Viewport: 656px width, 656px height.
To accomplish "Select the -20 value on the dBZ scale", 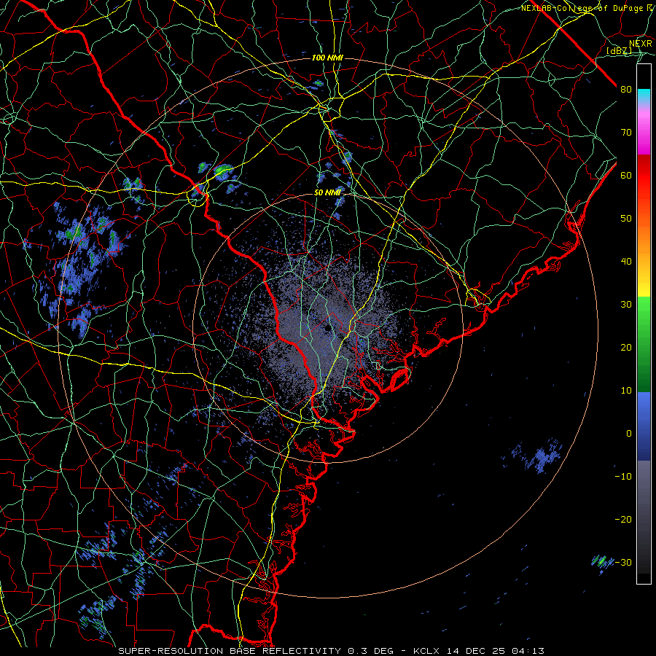I will tap(623, 519).
